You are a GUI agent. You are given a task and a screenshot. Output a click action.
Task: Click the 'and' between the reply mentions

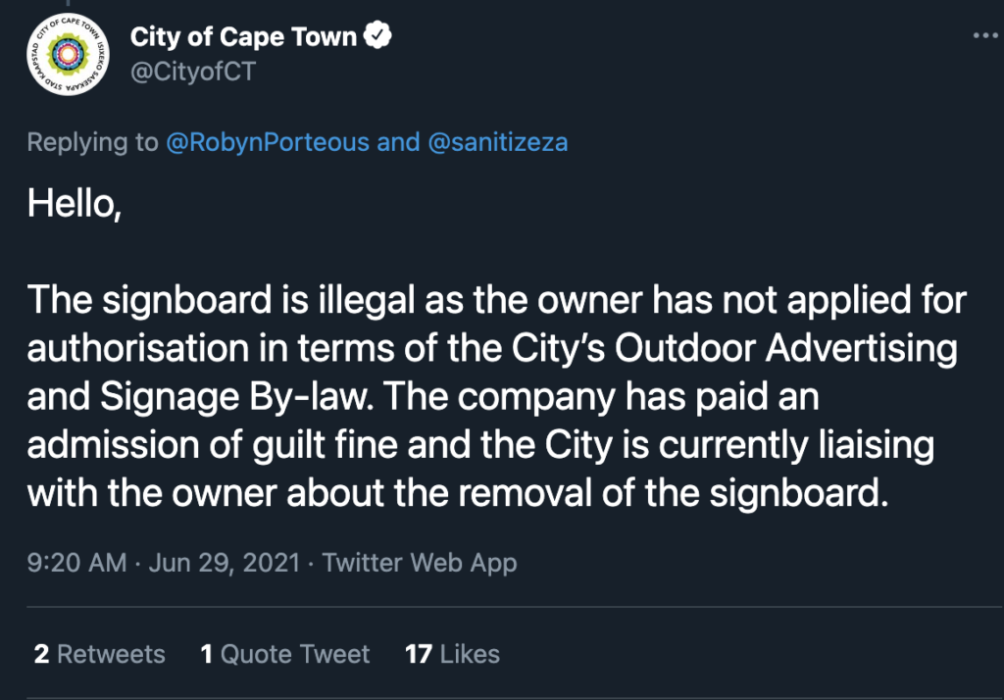398,142
